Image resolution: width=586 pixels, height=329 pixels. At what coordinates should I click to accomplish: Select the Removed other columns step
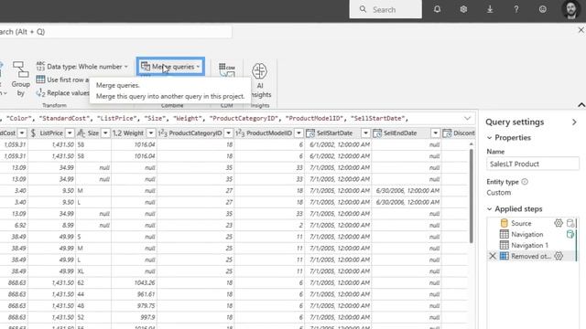[x=530, y=256]
